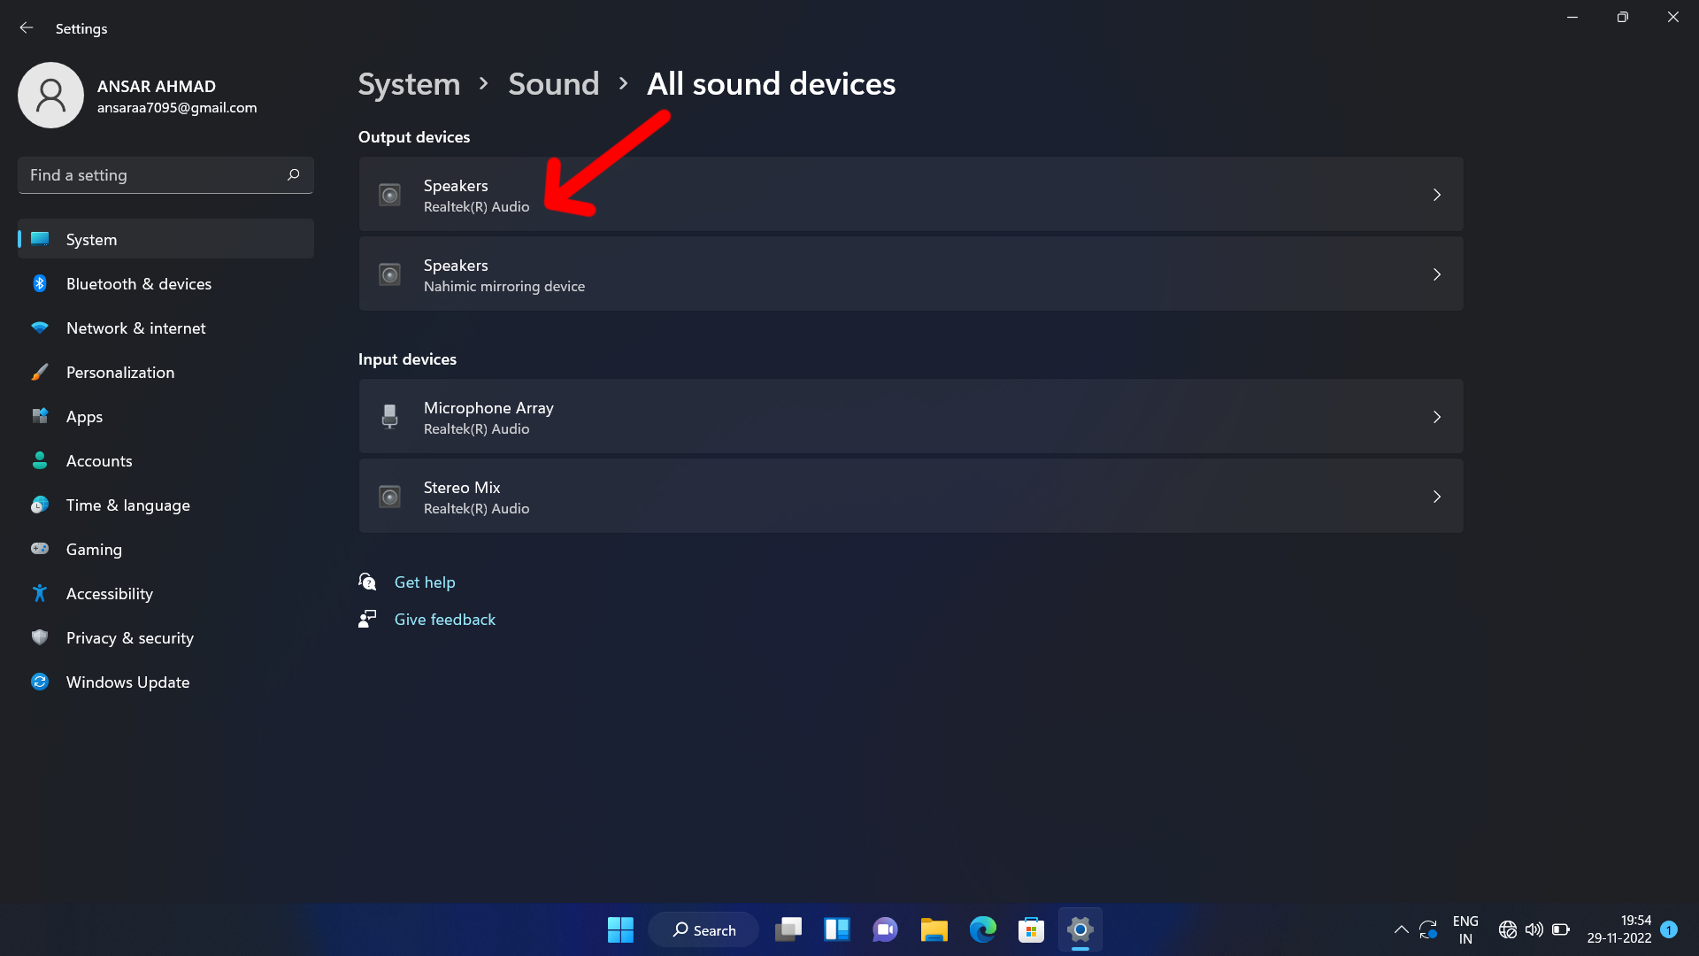Expand Nahimic mirroring device chevron
The height and width of the screenshot is (956, 1699).
pyautogui.click(x=1437, y=274)
